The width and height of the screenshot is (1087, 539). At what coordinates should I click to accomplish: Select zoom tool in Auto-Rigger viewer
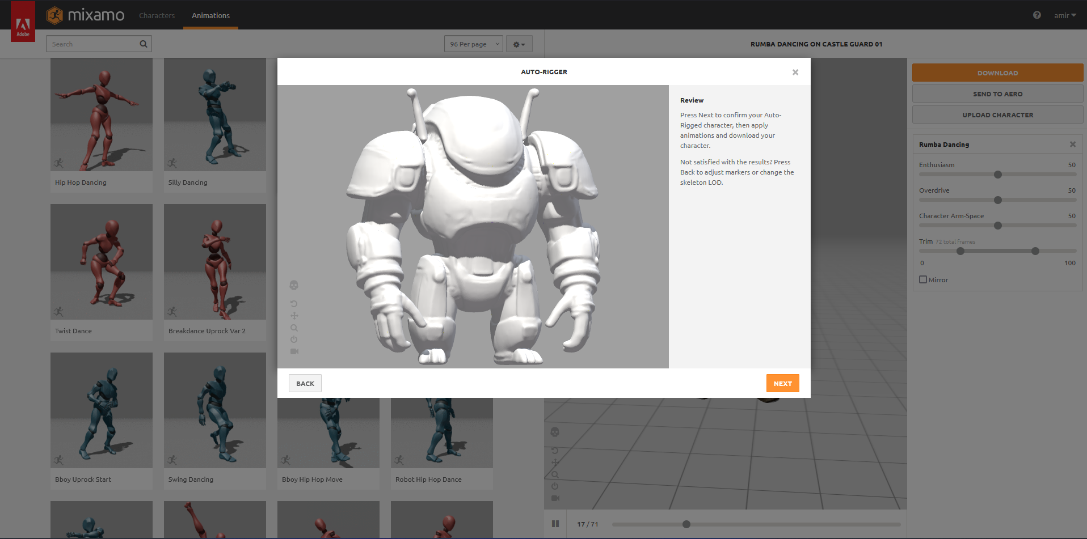294,328
